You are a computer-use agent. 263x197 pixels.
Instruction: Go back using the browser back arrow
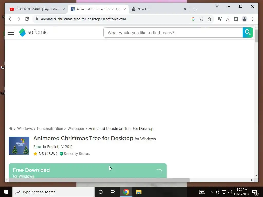[x=10, y=19]
